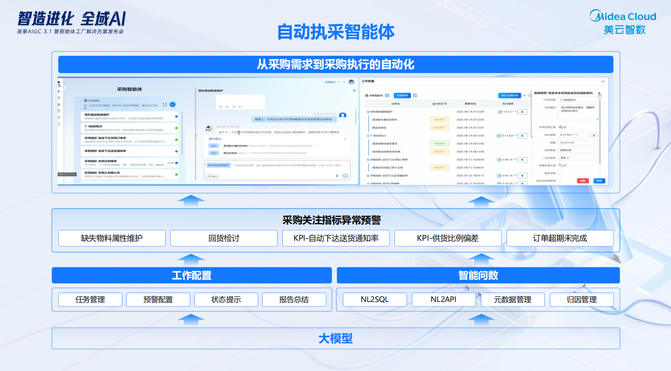Open the 任务类型 dropdown

(x=578, y=150)
